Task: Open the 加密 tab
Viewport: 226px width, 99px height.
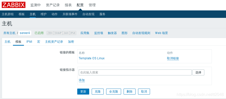Action: [71, 42]
